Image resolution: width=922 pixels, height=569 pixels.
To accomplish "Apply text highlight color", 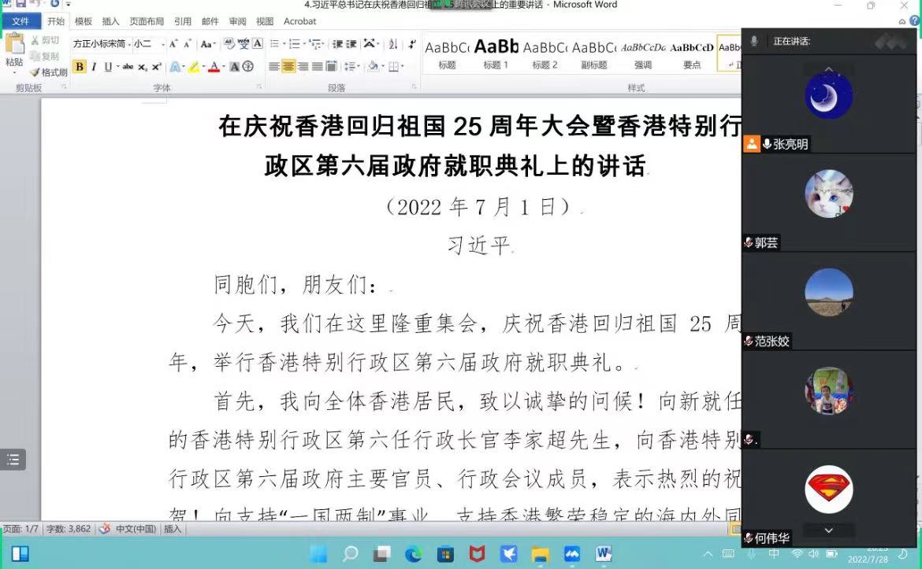I will tap(193, 67).
